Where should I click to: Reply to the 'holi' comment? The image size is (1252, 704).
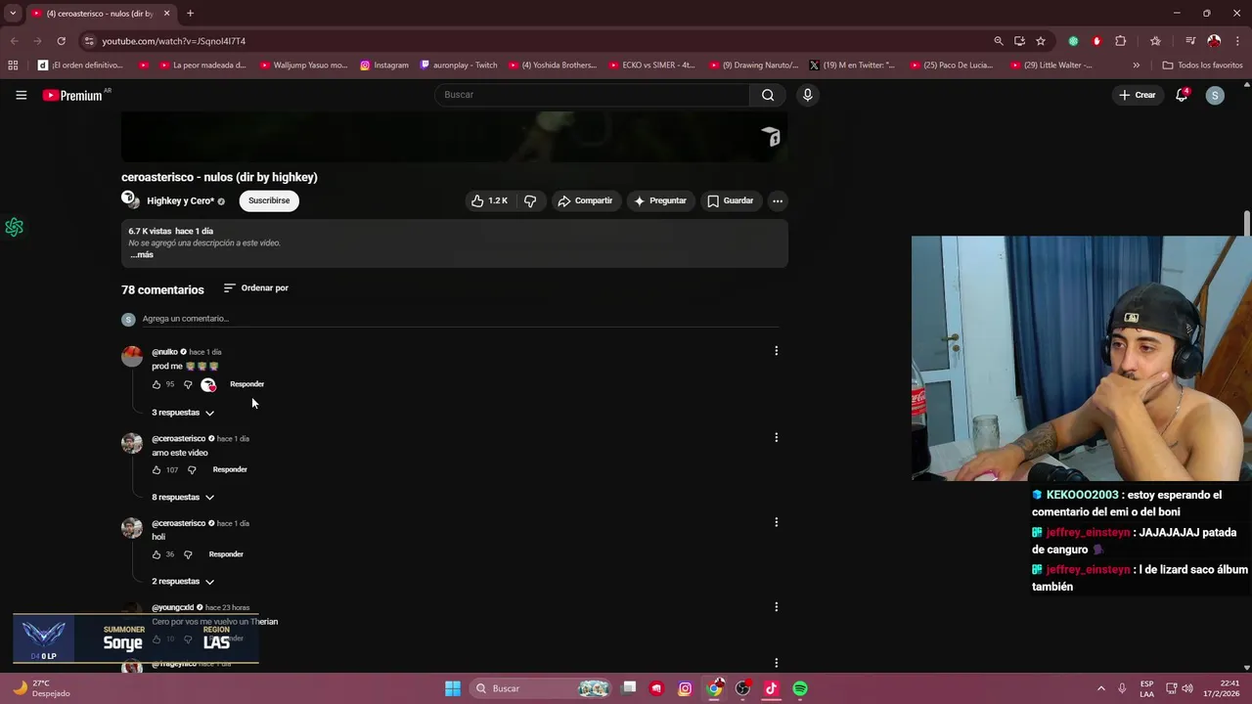226,554
